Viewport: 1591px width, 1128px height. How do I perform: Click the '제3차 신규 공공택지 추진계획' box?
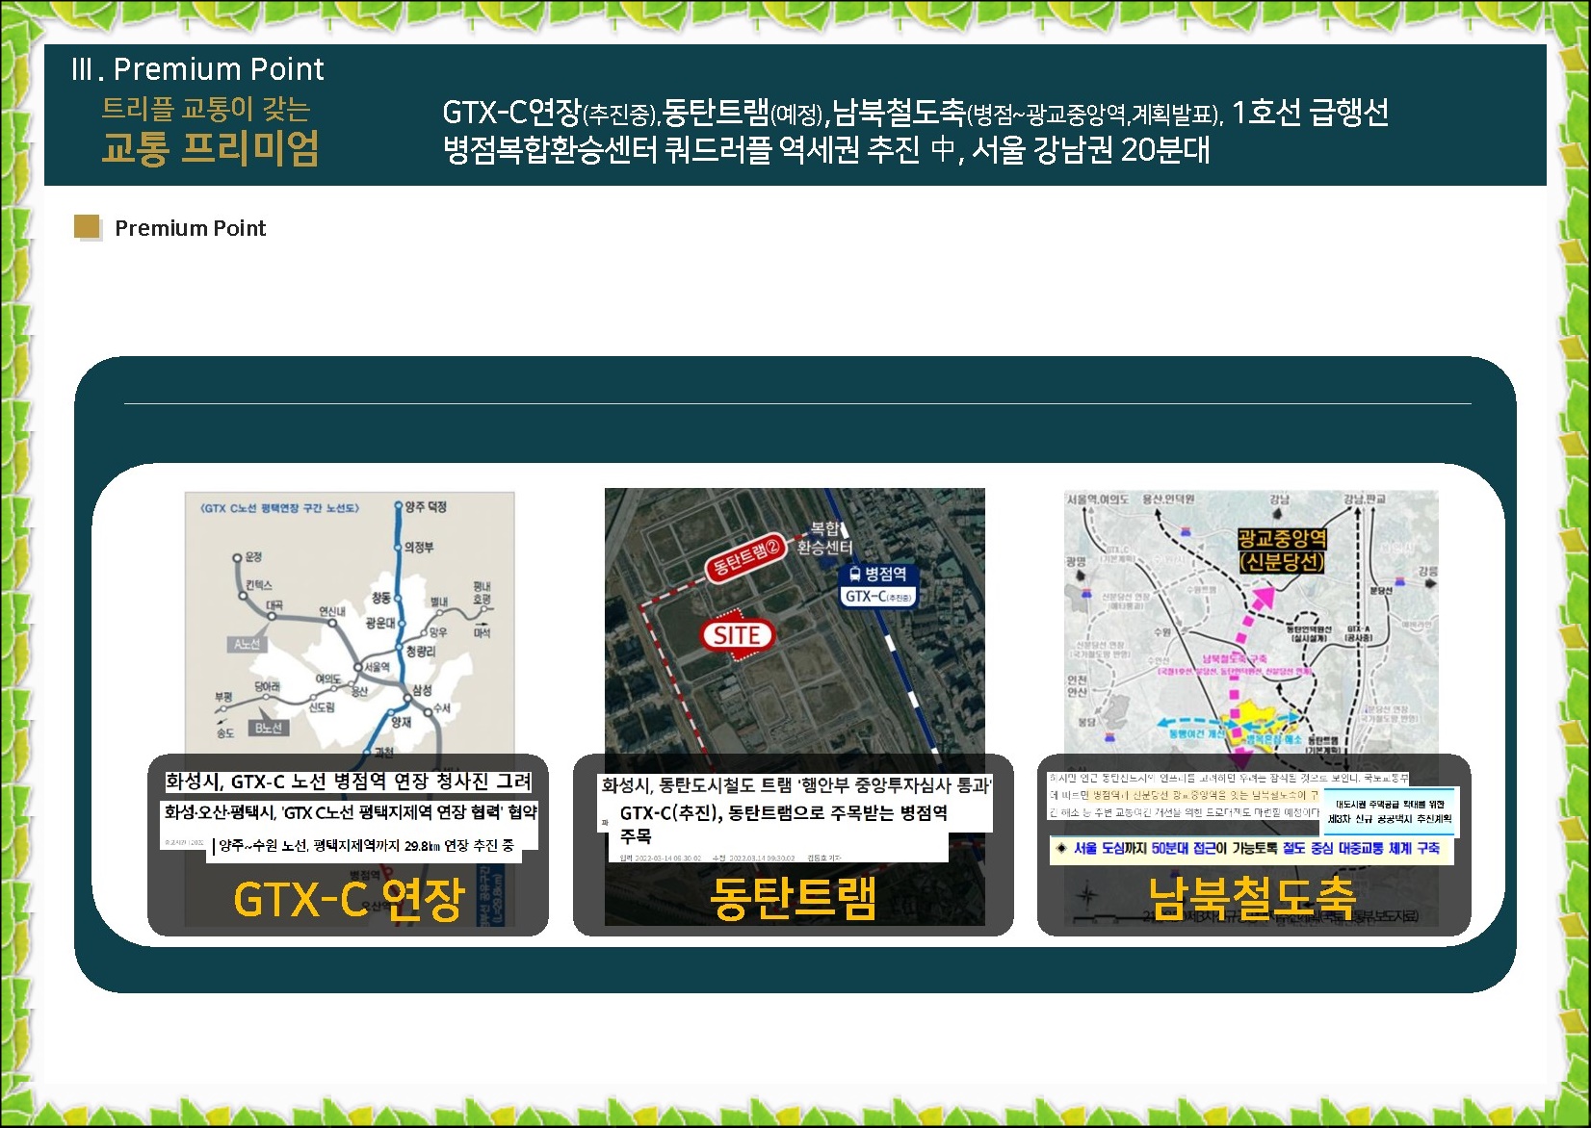(x=1390, y=811)
